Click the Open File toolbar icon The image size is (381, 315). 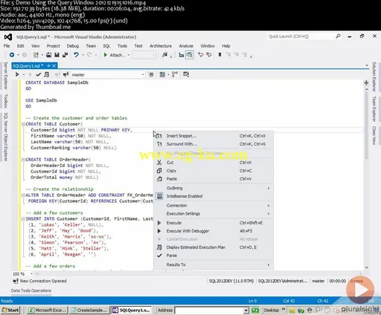coord(49,55)
